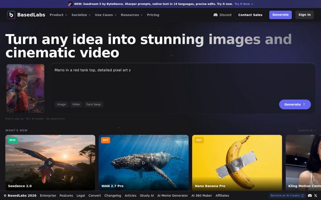
Task: Open the Pricing page
Action: tap(153, 15)
